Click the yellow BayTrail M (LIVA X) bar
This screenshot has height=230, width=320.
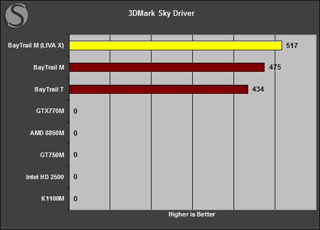pyautogui.click(x=175, y=45)
